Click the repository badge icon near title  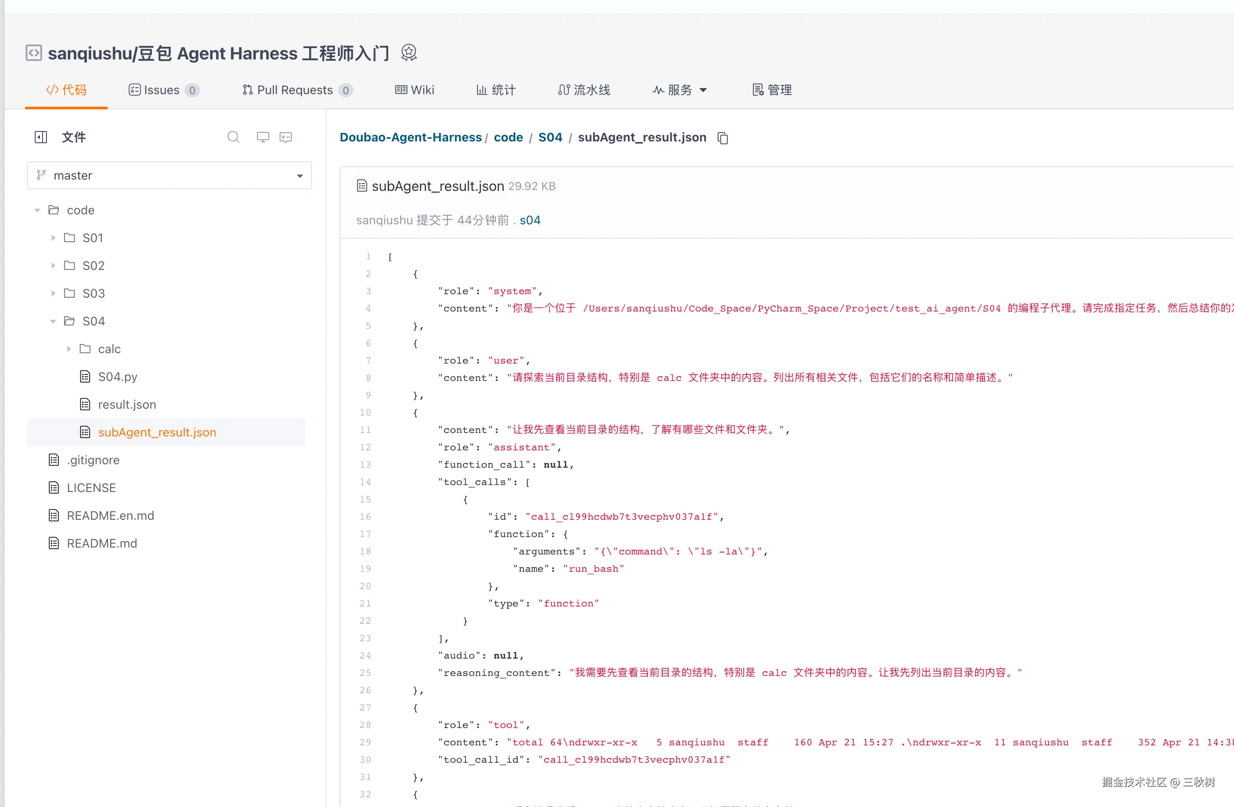pos(409,53)
